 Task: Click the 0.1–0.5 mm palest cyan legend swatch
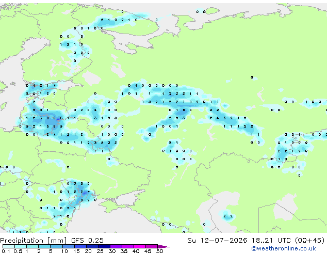(9, 246)
